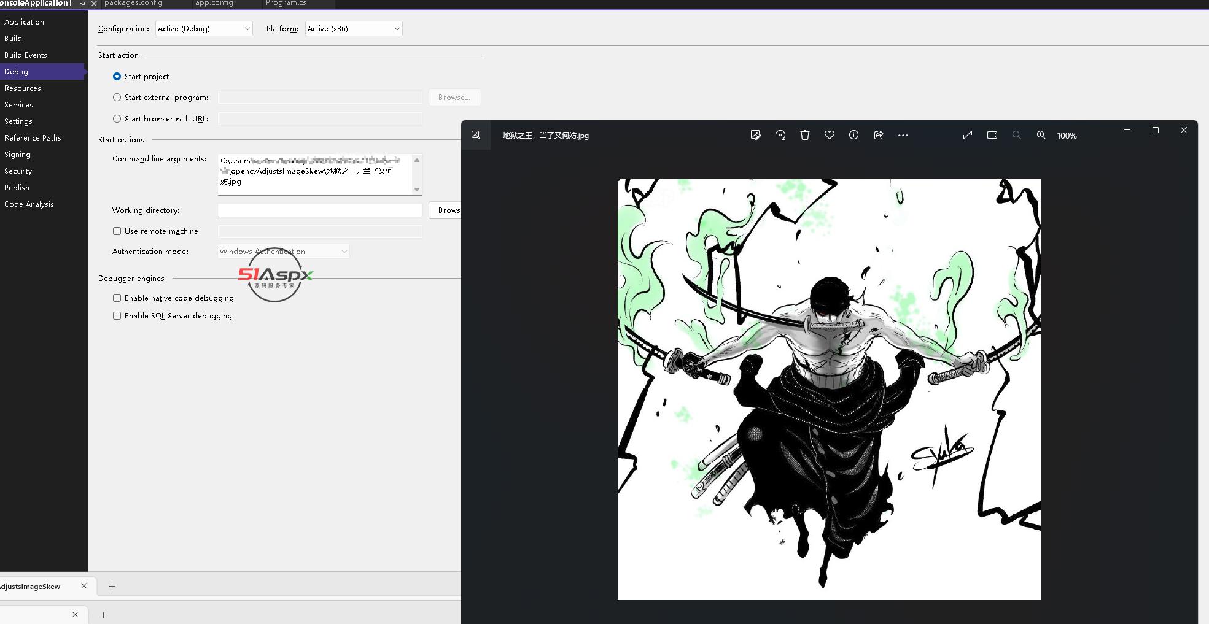
Task: Close the lowest bottom tab with X
Action: [x=76, y=614]
